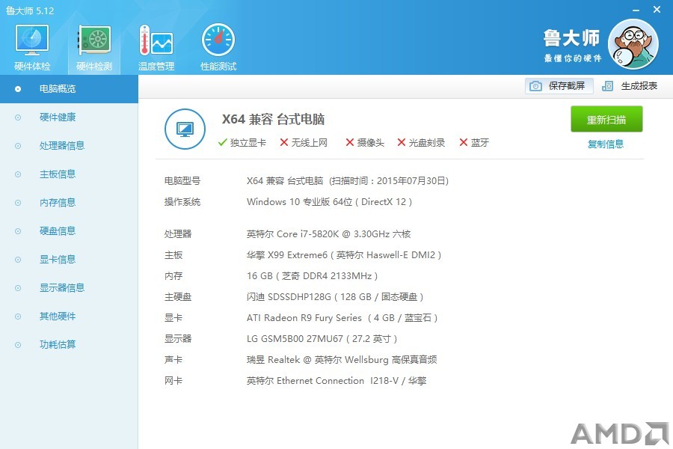Click the 蓝牙 status indicator
The image size is (673, 449).
[474, 143]
